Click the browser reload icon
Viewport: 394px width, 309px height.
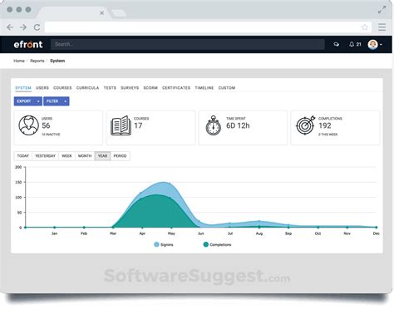(37, 27)
